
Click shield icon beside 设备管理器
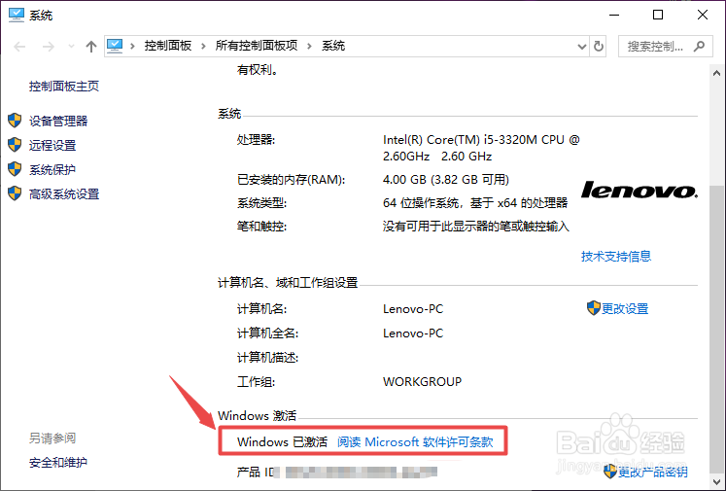[15, 121]
